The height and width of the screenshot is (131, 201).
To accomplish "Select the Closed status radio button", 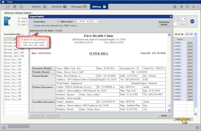I will tap(178, 24).
